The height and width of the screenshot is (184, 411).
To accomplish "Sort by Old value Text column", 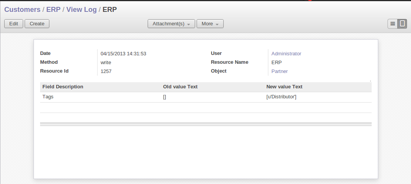I will point(180,87).
